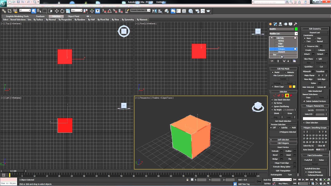Toggle Delete Isolated Vertices checkbox
The width and height of the screenshot is (331, 186).
tap(304, 101)
